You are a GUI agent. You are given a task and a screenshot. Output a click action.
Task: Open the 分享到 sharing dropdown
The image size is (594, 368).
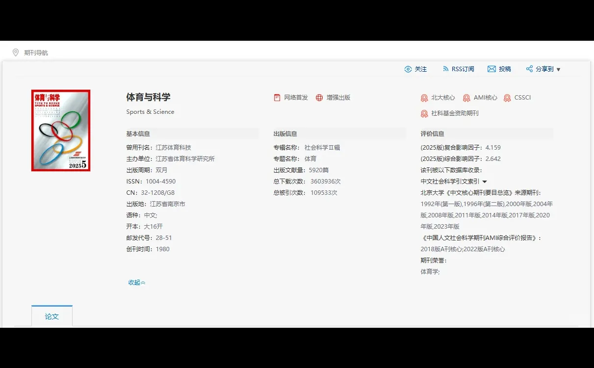[543, 69]
